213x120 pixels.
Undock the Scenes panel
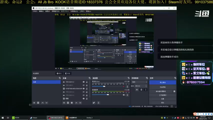point(60,78)
